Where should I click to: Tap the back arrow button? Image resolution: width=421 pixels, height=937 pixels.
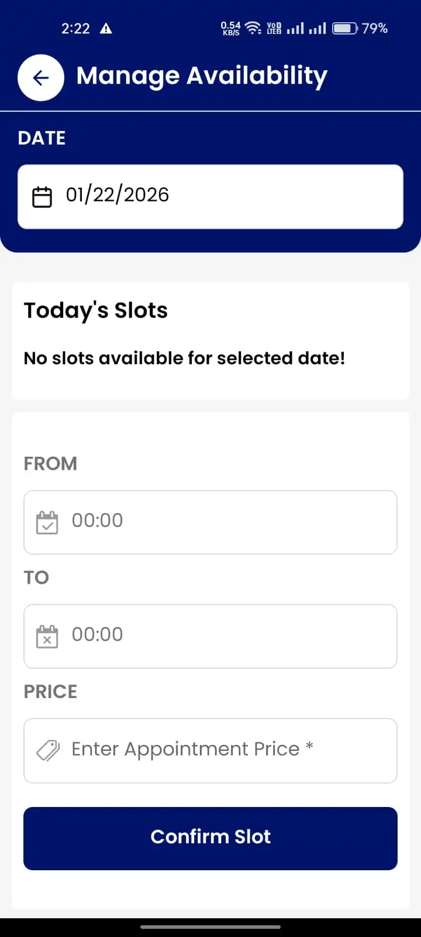pyautogui.click(x=41, y=78)
